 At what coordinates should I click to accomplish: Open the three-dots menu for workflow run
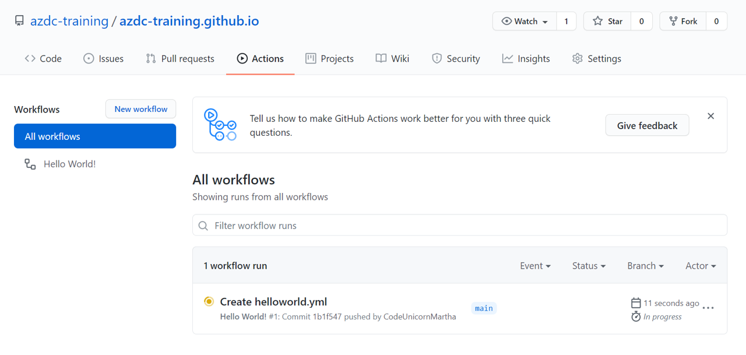tap(708, 308)
